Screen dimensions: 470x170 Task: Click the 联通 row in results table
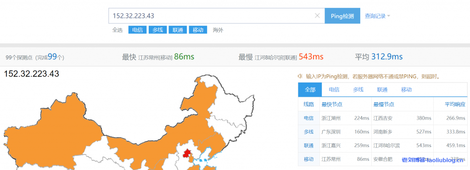pos(382,145)
